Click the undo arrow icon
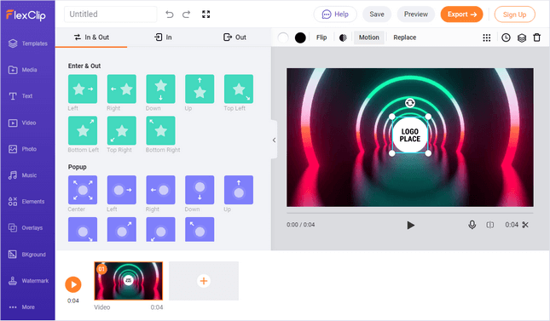 coord(170,14)
